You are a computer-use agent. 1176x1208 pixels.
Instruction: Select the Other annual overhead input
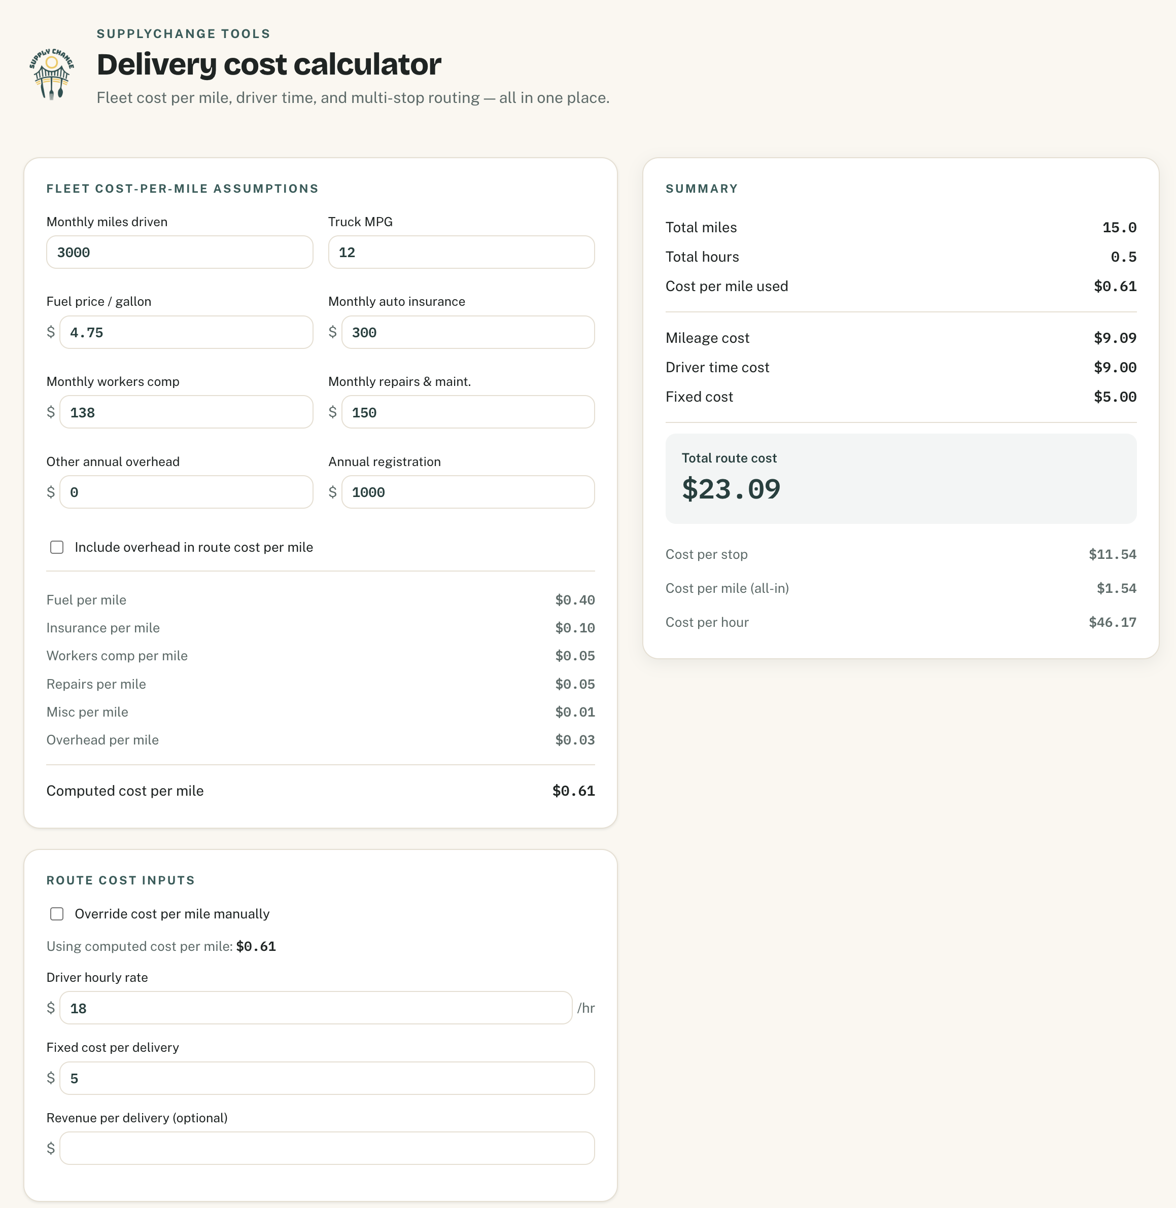tap(187, 492)
